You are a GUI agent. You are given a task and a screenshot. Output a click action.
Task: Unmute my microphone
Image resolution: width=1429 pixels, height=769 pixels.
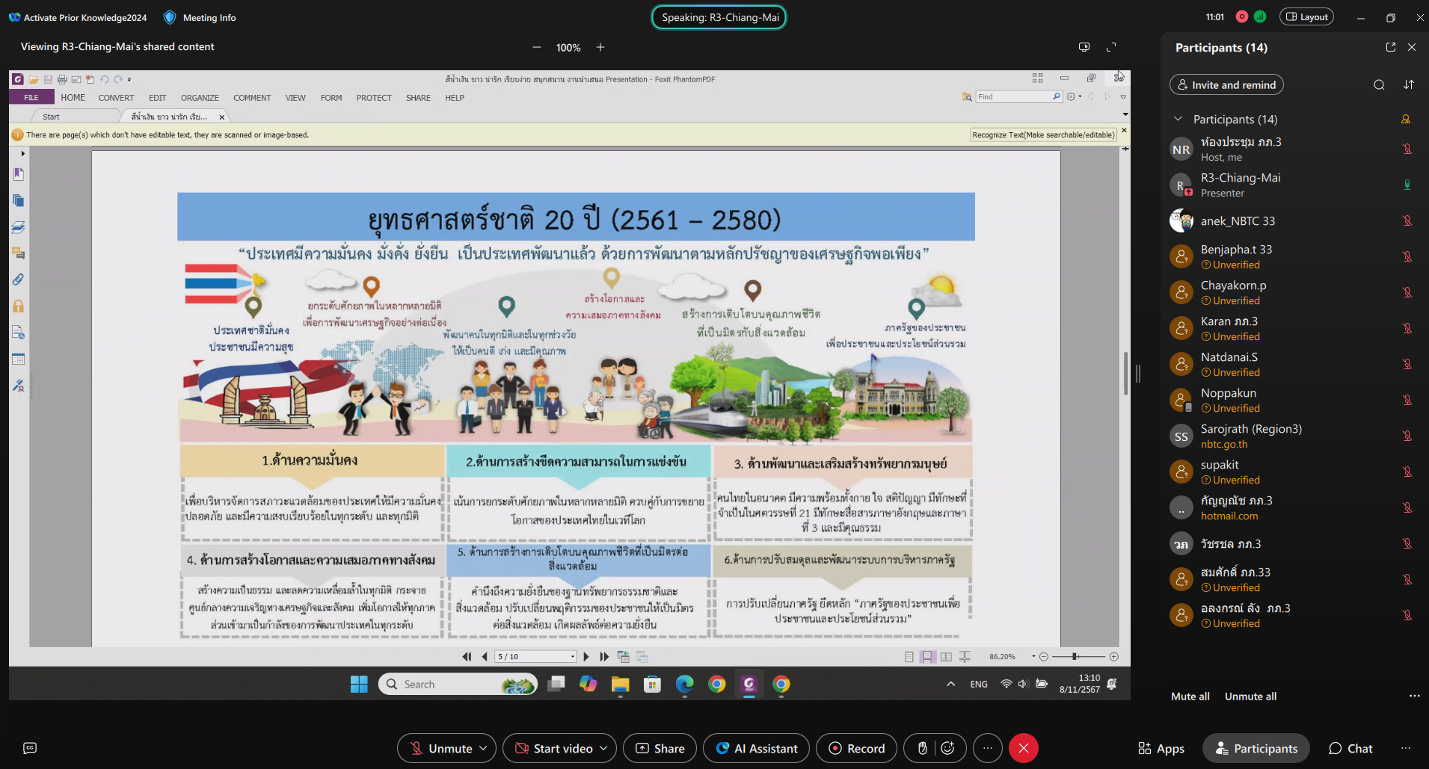(442, 748)
